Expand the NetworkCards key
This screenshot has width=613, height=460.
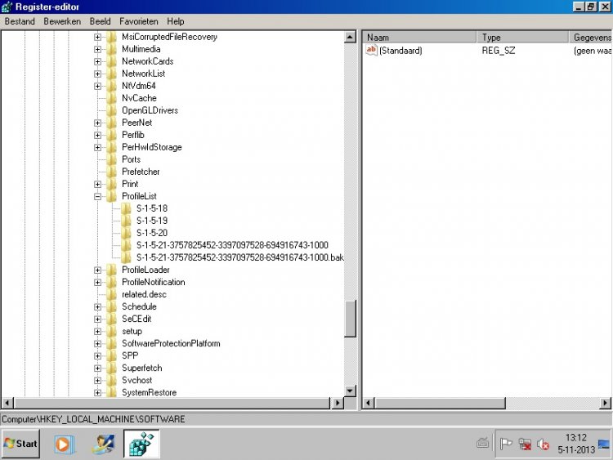click(x=98, y=62)
